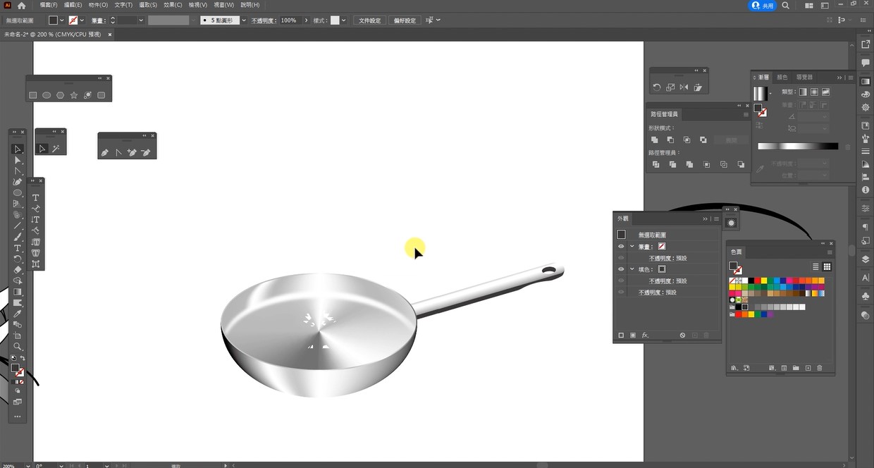Switch swatches panel to list view
Viewport: 874px width, 468px height.
coord(815,266)
